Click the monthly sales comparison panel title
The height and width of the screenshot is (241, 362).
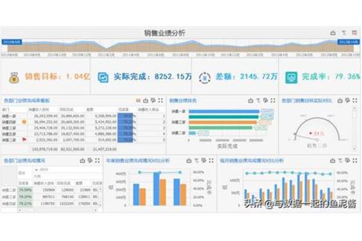pyautogui.click(x=252, y=160)
